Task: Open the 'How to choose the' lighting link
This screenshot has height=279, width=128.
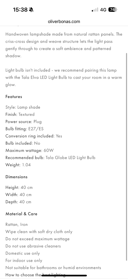Action: click(36, 275)
